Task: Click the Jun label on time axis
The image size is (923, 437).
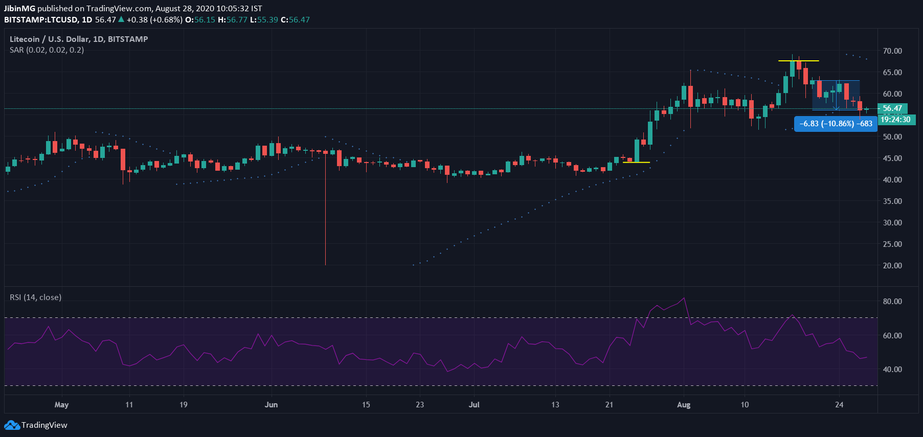Action: pyautogui.click(x=271, y=405)
